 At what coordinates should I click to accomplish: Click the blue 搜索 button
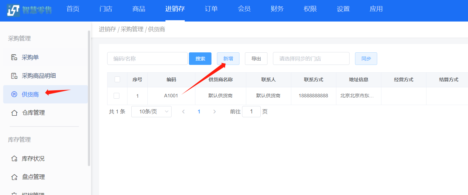[x=200, y=58]
